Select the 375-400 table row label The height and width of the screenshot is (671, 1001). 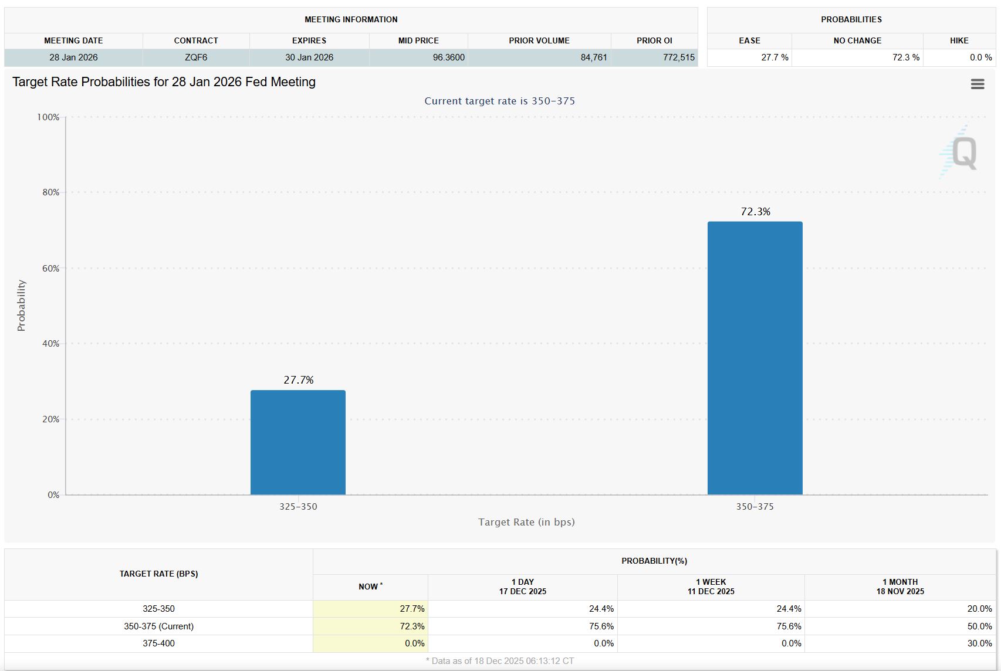pos(158,643)
